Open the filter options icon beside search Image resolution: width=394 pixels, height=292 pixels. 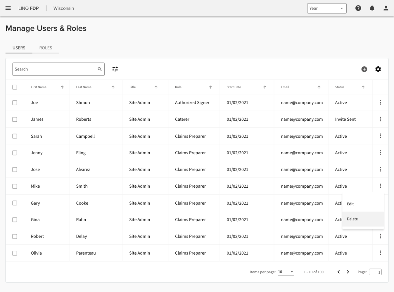[115, 69]
